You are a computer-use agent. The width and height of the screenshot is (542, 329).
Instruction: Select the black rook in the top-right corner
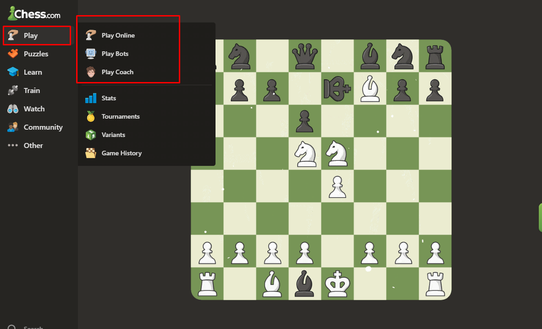tap(435, 56)
